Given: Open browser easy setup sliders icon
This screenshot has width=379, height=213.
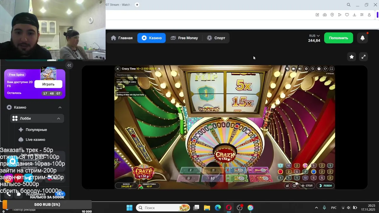Looking at the screenshot, I should (x=362, y=15).
